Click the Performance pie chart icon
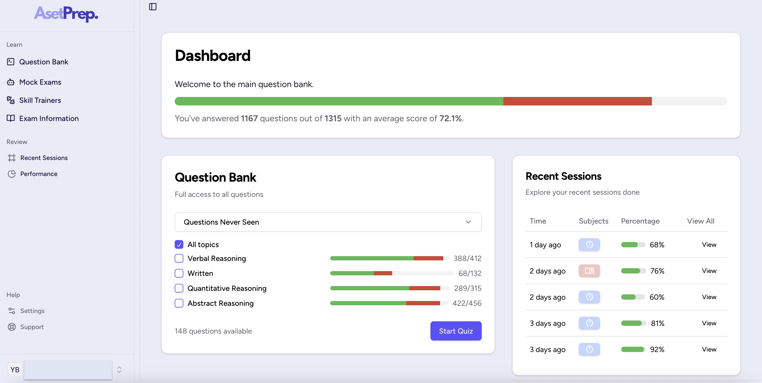Image resolution: width=762 pixels, height=383 pixels. 11,174
